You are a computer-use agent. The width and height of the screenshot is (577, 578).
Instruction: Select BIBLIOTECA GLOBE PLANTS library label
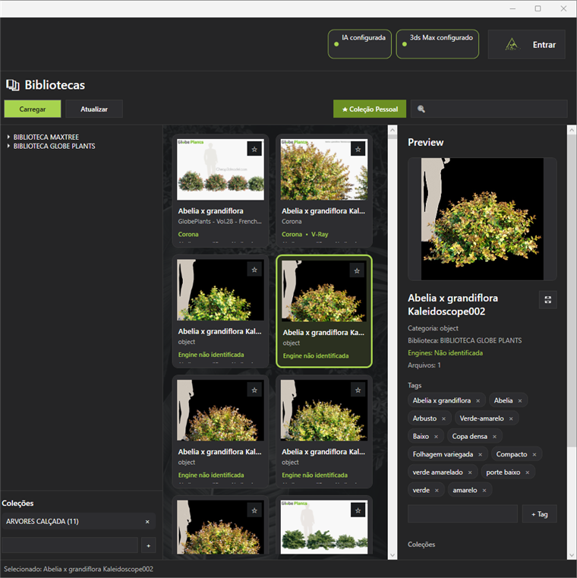point(54,146)
